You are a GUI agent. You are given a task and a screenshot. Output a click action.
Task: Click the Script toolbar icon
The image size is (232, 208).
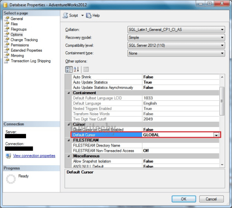tap(65, 15)
